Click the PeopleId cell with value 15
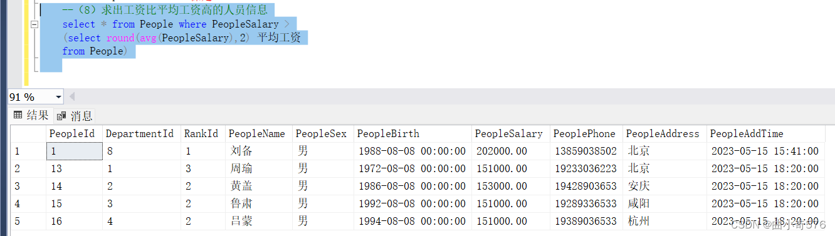835x236 pixels. pos(74,203)
